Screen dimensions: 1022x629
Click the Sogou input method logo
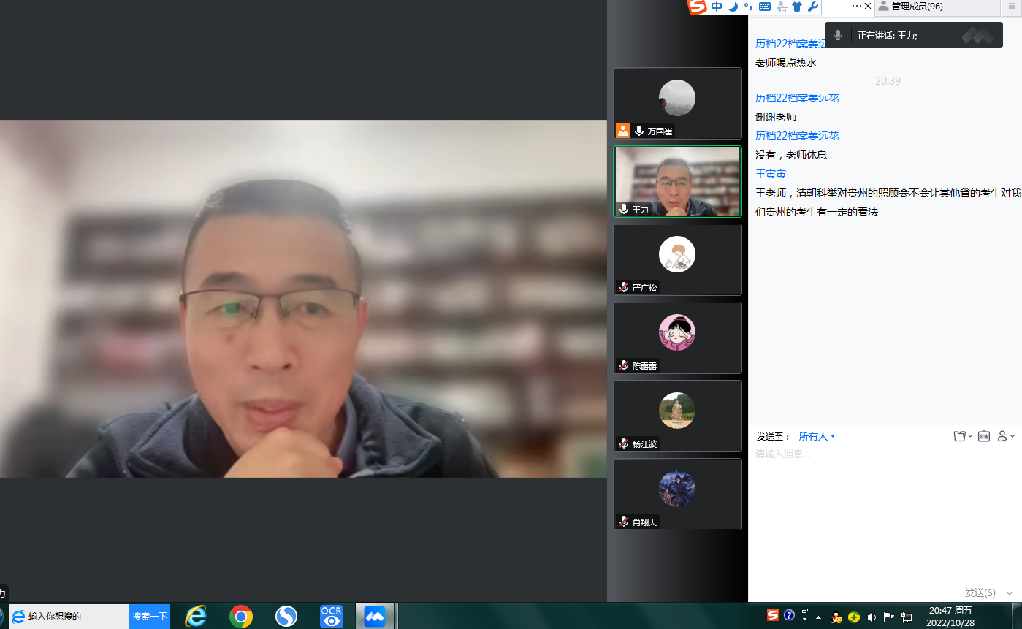(x=698, y=7)
